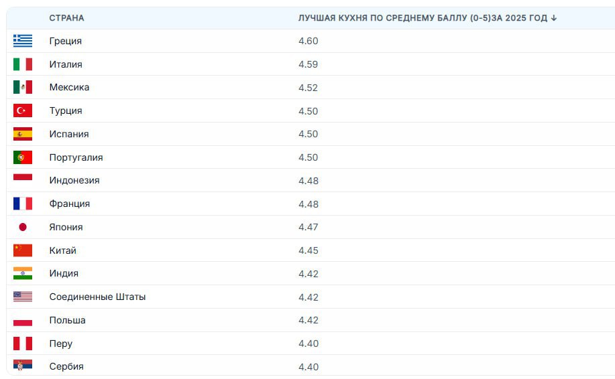This screenshot has height=379, width=615.
Task: Click the 'Польша' country name
Action: pyautogui.click(x=68, y=320)
